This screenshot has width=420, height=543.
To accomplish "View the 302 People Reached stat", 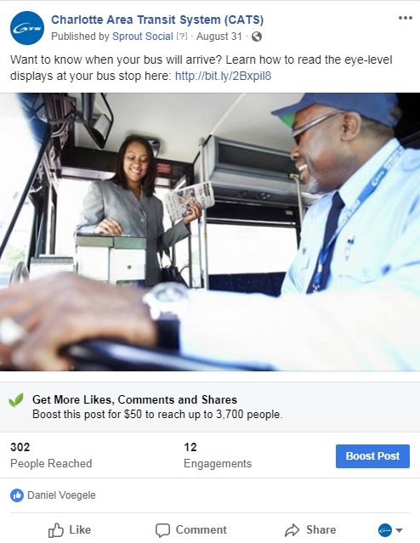I will point(51,455).
